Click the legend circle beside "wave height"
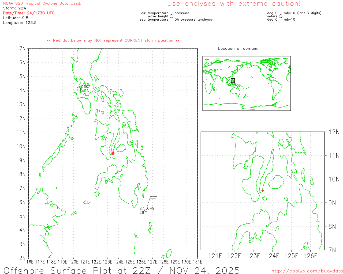 [x=171, y=16]
